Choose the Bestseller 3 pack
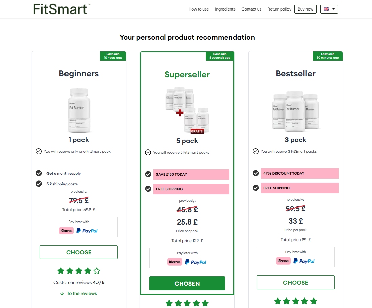 pos(295,283)
